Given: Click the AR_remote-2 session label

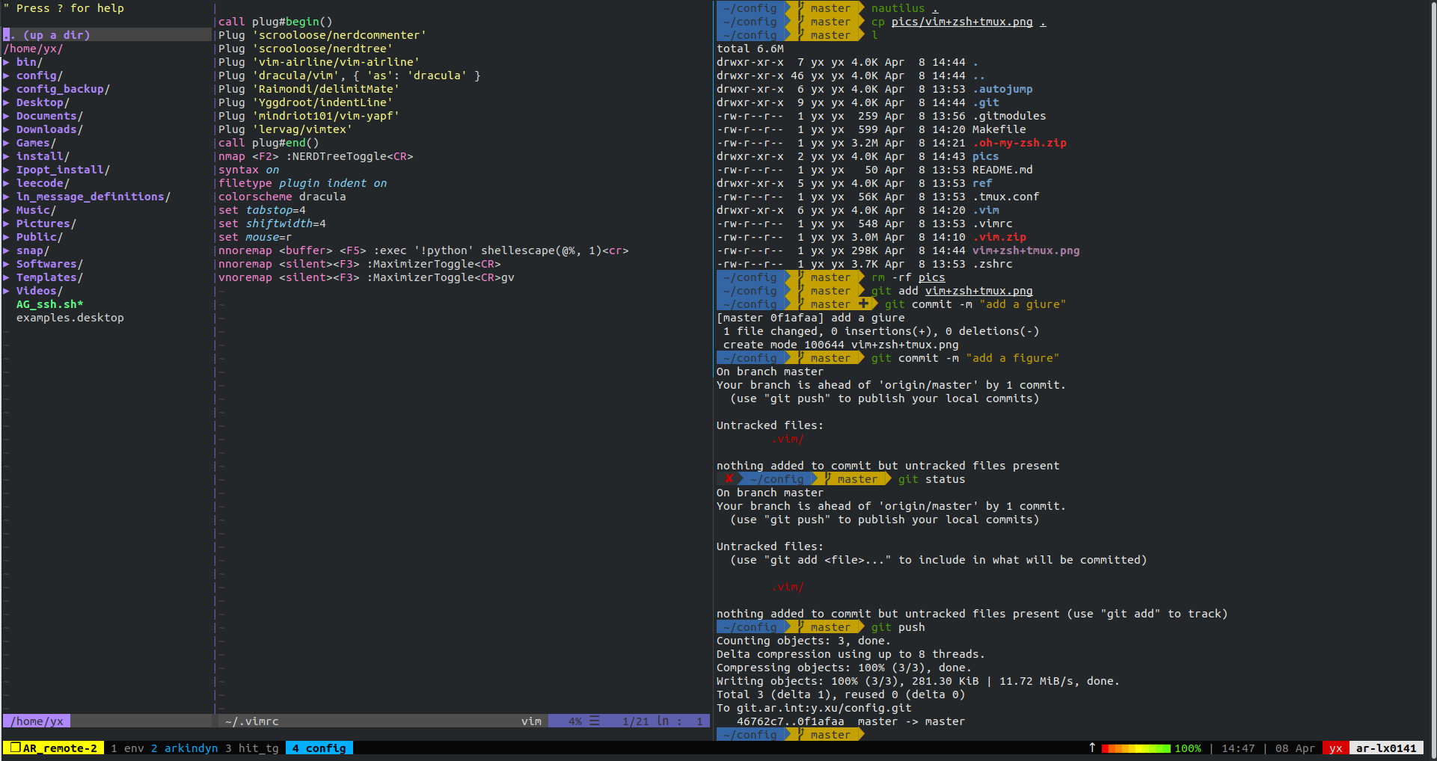Looking at the screenshot, I should tap(60, 748).
